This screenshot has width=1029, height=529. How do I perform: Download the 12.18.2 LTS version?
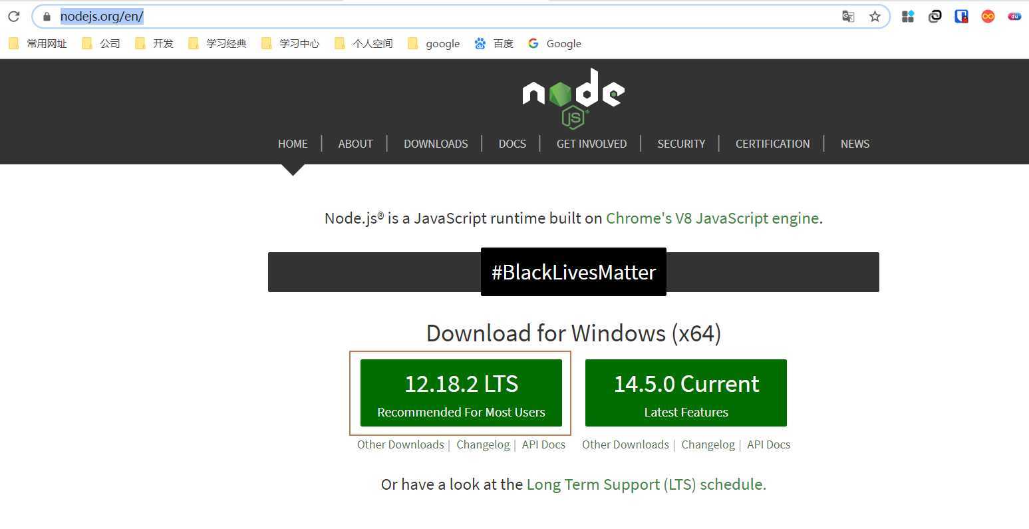click(461, 393)
